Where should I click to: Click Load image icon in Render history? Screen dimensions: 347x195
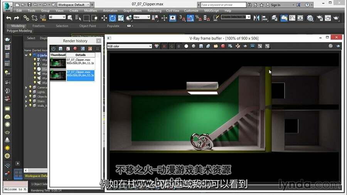(68, 49)
